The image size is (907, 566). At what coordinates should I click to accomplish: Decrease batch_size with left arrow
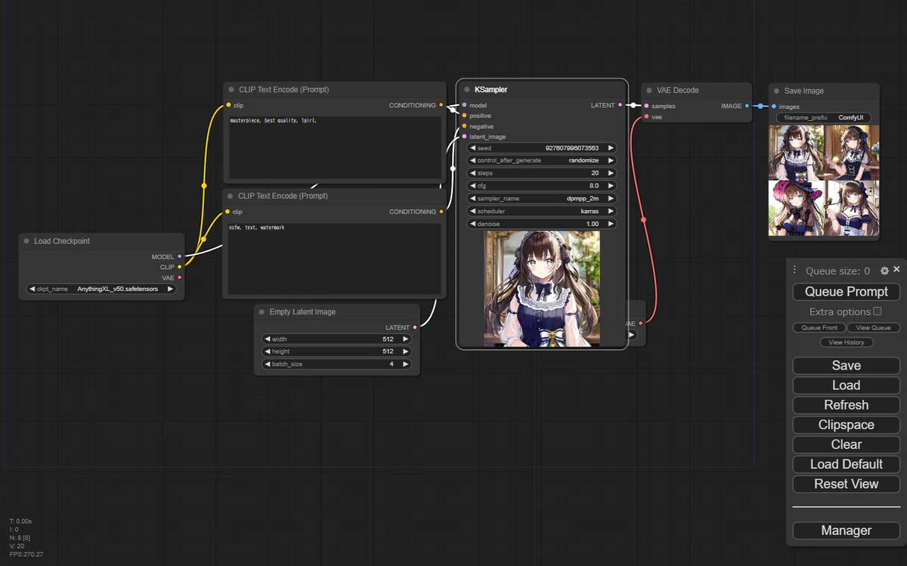pyautogui.click(x=267, y=364)
